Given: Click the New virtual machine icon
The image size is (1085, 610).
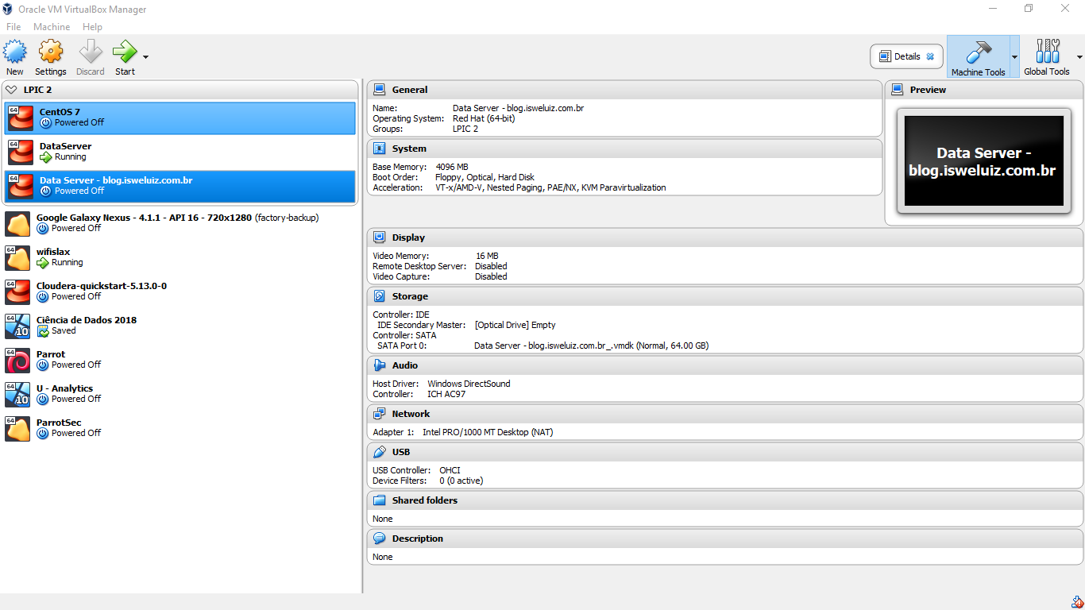Looking at the screenshot, I should 15,52.
